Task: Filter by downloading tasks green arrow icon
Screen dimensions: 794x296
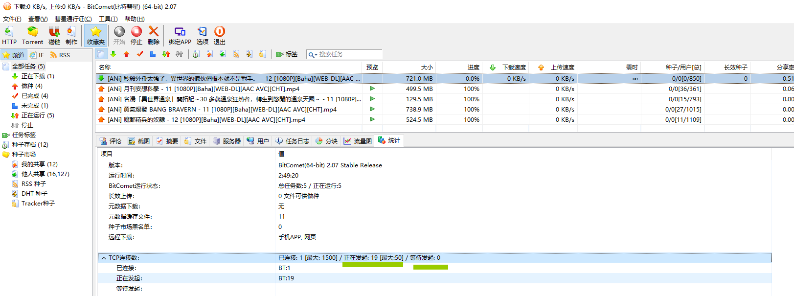Action: tap(113, 54)
